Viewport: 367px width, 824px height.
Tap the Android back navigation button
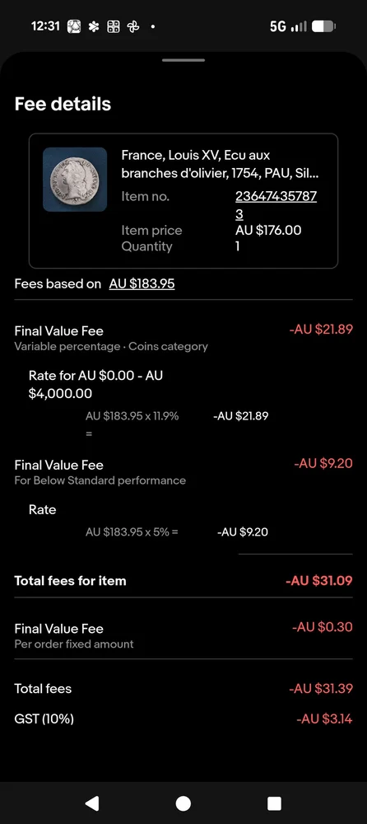[x=92, y=803]
